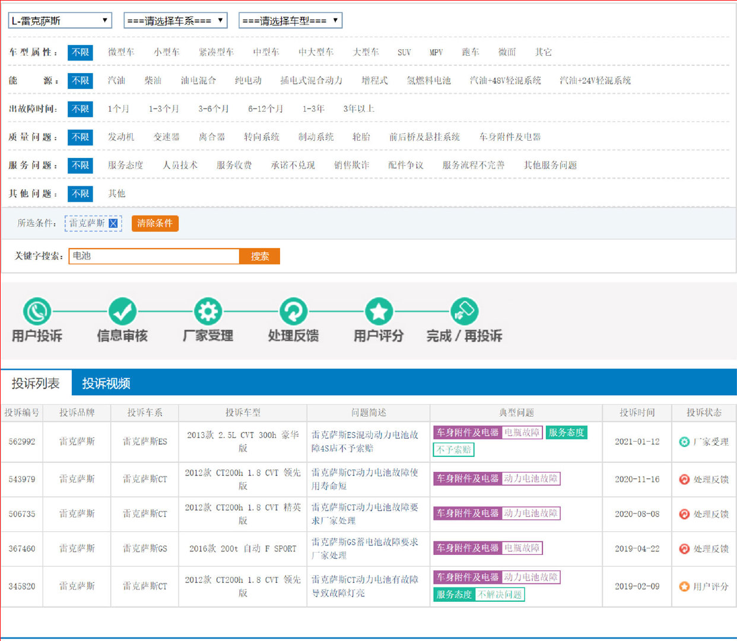
Task: Click the 用户评分 star icon
Action: pyautogui.click(x=379, y=311)
